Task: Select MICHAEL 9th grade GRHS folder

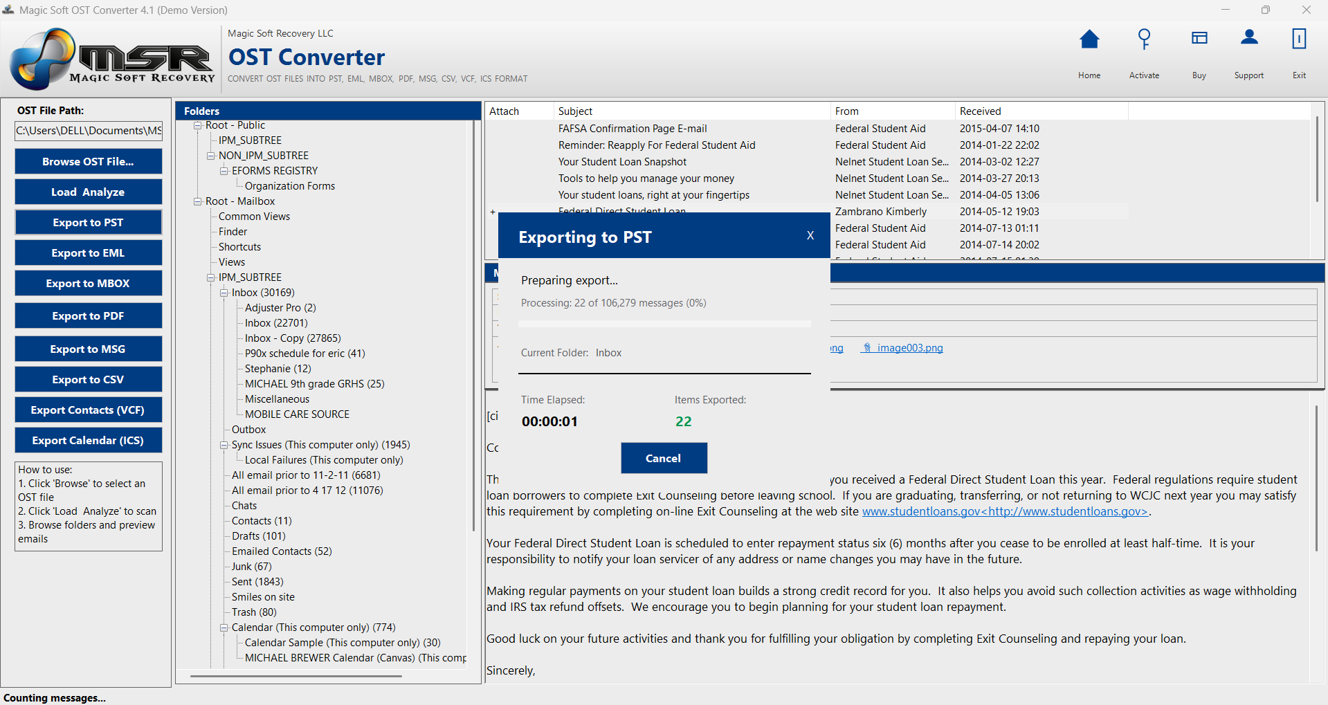Action: coord(314,384)
